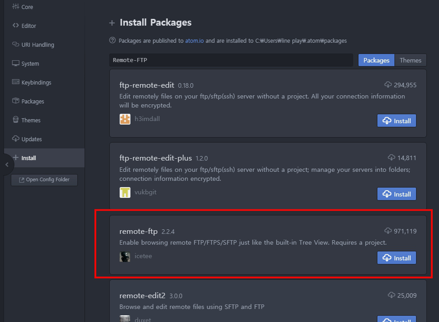Image resolution: width=439 pixels, height=322 pixels.
Task: Click the version number 0.18.0
Action: pos(186,86)
